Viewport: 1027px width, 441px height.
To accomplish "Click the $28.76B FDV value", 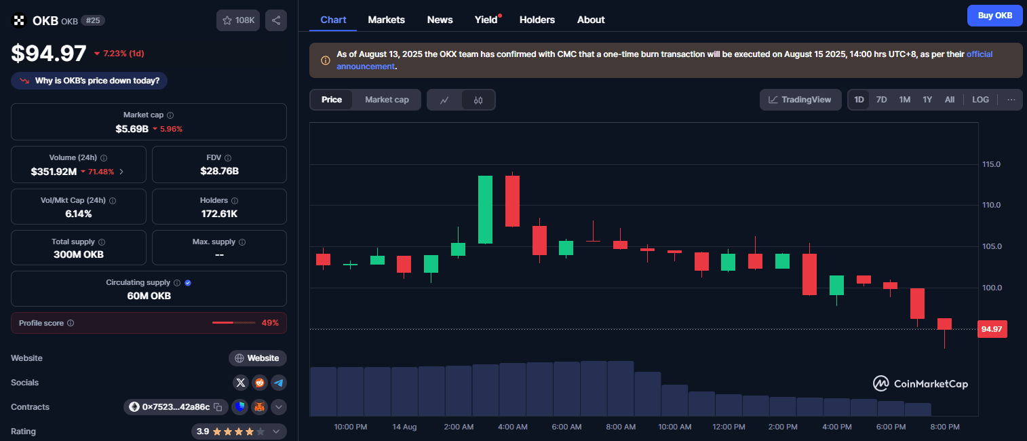I will click(219, 171).
